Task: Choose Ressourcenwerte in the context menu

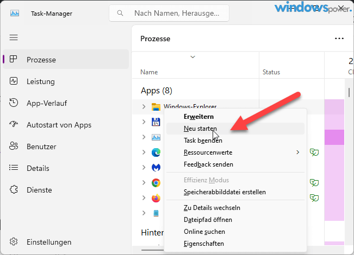Action: point(235,152)
